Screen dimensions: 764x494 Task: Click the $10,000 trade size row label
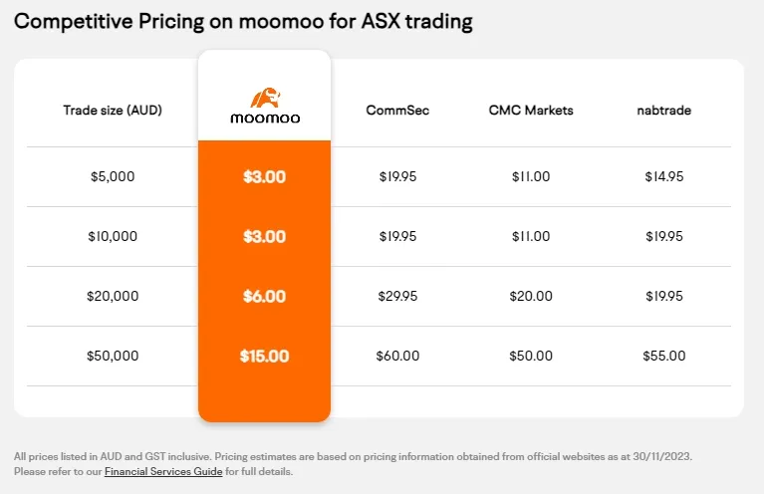tap(113, 236)
